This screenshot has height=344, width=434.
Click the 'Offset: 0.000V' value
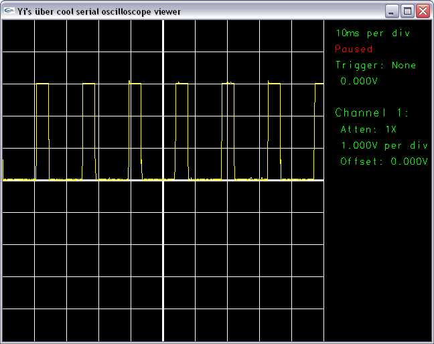pyautogui.click(x=384, y=161)
